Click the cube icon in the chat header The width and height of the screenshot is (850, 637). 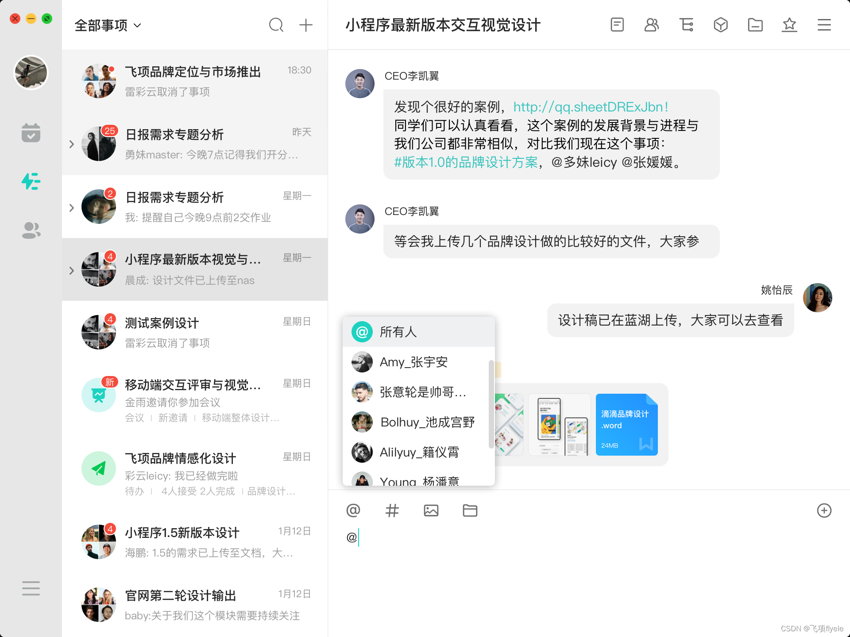pos(721,25)
